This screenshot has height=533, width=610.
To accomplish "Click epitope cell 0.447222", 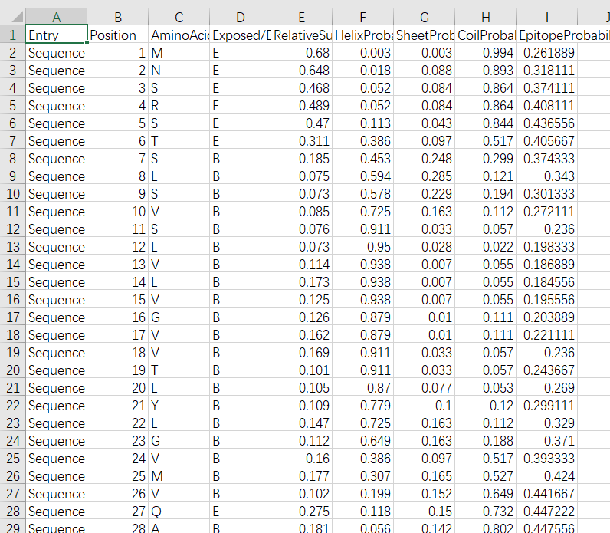I will 546,512.
